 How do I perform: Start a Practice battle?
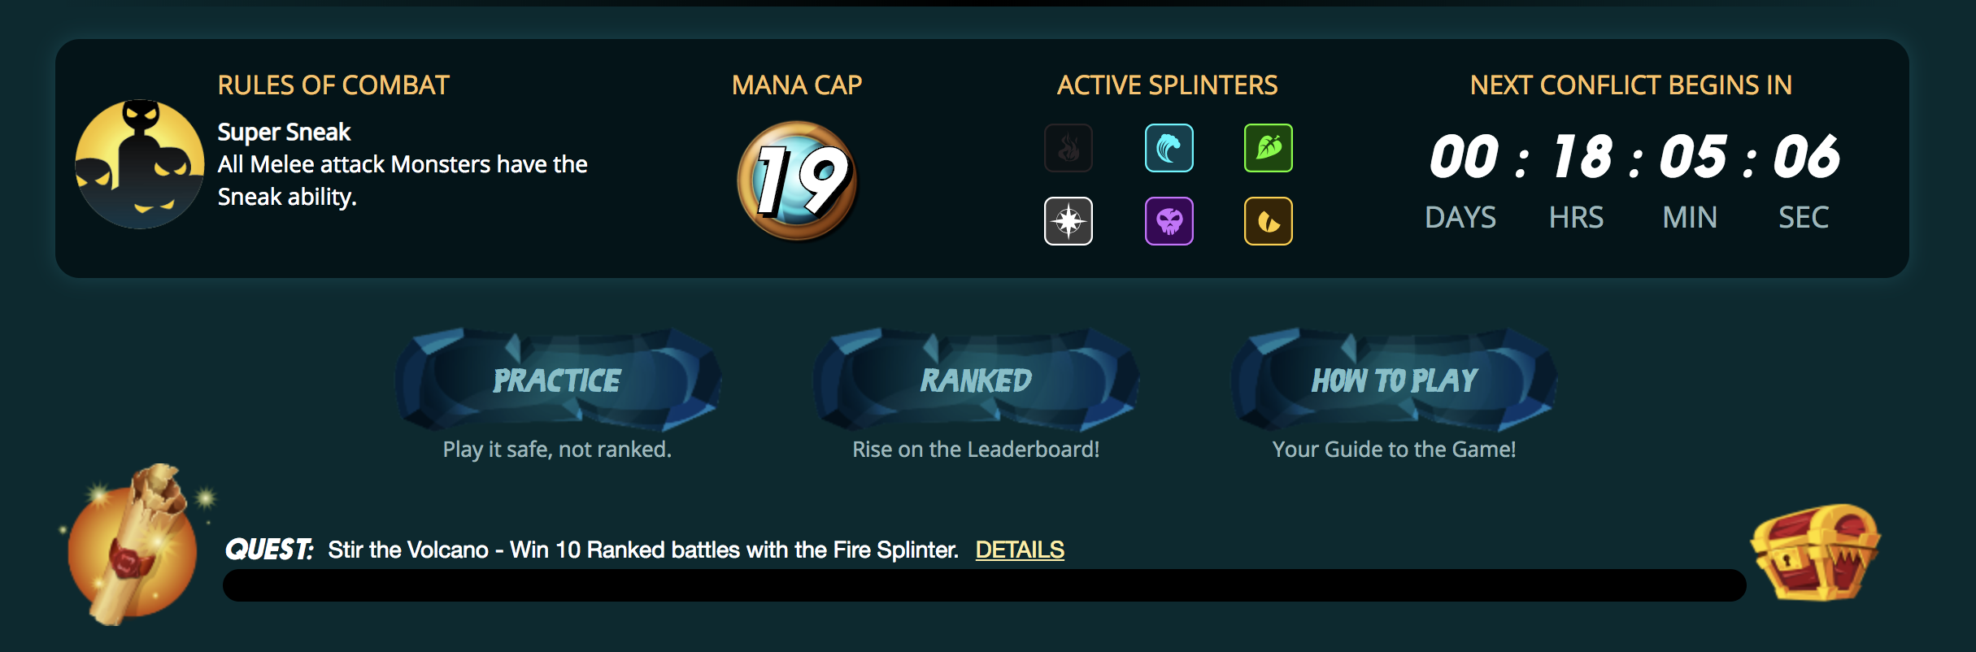click(559, 379)
